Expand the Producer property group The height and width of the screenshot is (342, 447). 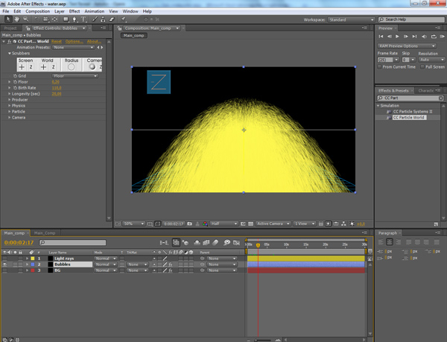click(x=10, y=100)
